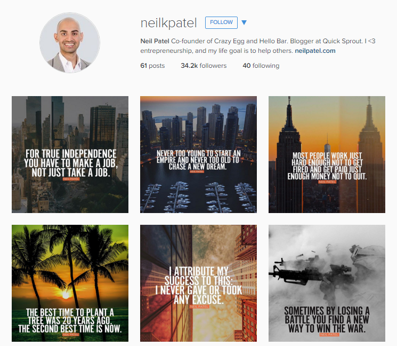The height and width of the screenshot is (346, 397).
Task: Open the 'For True Independence' post
Action: pos(70,154)
